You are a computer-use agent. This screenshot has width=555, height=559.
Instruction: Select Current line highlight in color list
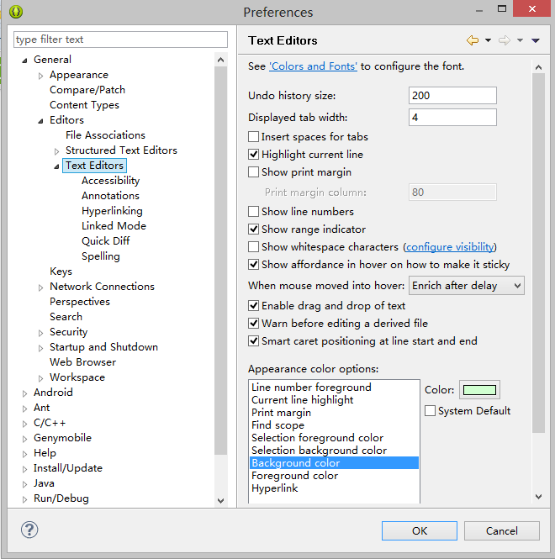pyautogui.click(x=303, y=400)
